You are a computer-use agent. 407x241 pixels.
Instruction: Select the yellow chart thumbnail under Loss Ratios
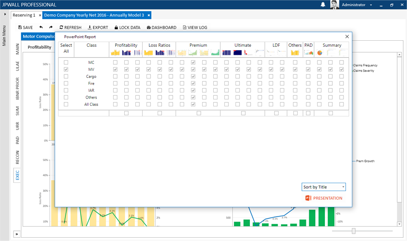148,53
